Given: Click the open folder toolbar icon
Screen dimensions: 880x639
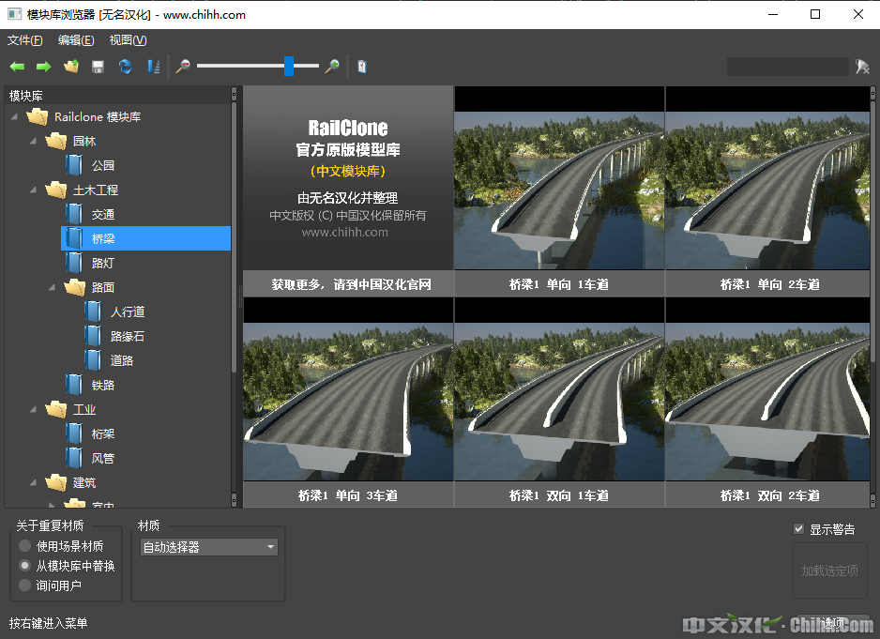Looking at the screenshot, I should click(x=71, y=67).
